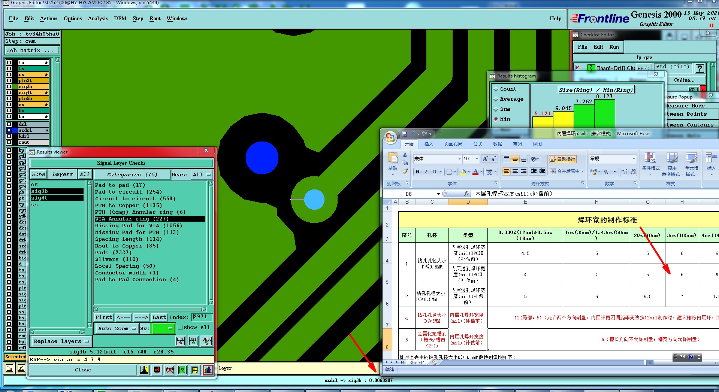Screen dimensions: 719x392
Task: Open the Excel Name Box dropdown arrow
Action: [438, 194]
